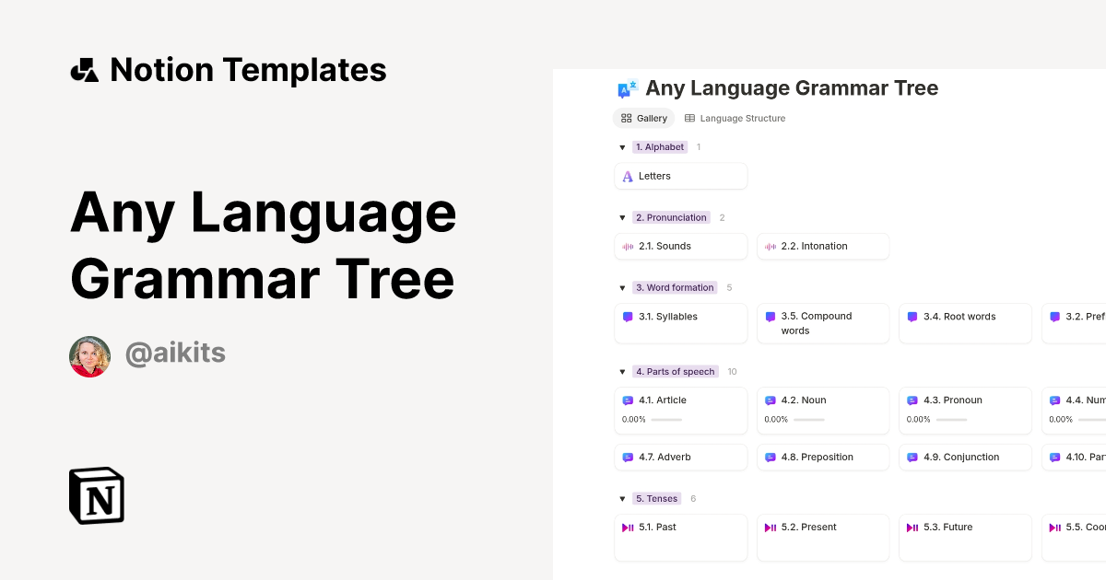
Task: Click the play-pause icon on 5.1. Past
Action: click(x=628, y=527)
